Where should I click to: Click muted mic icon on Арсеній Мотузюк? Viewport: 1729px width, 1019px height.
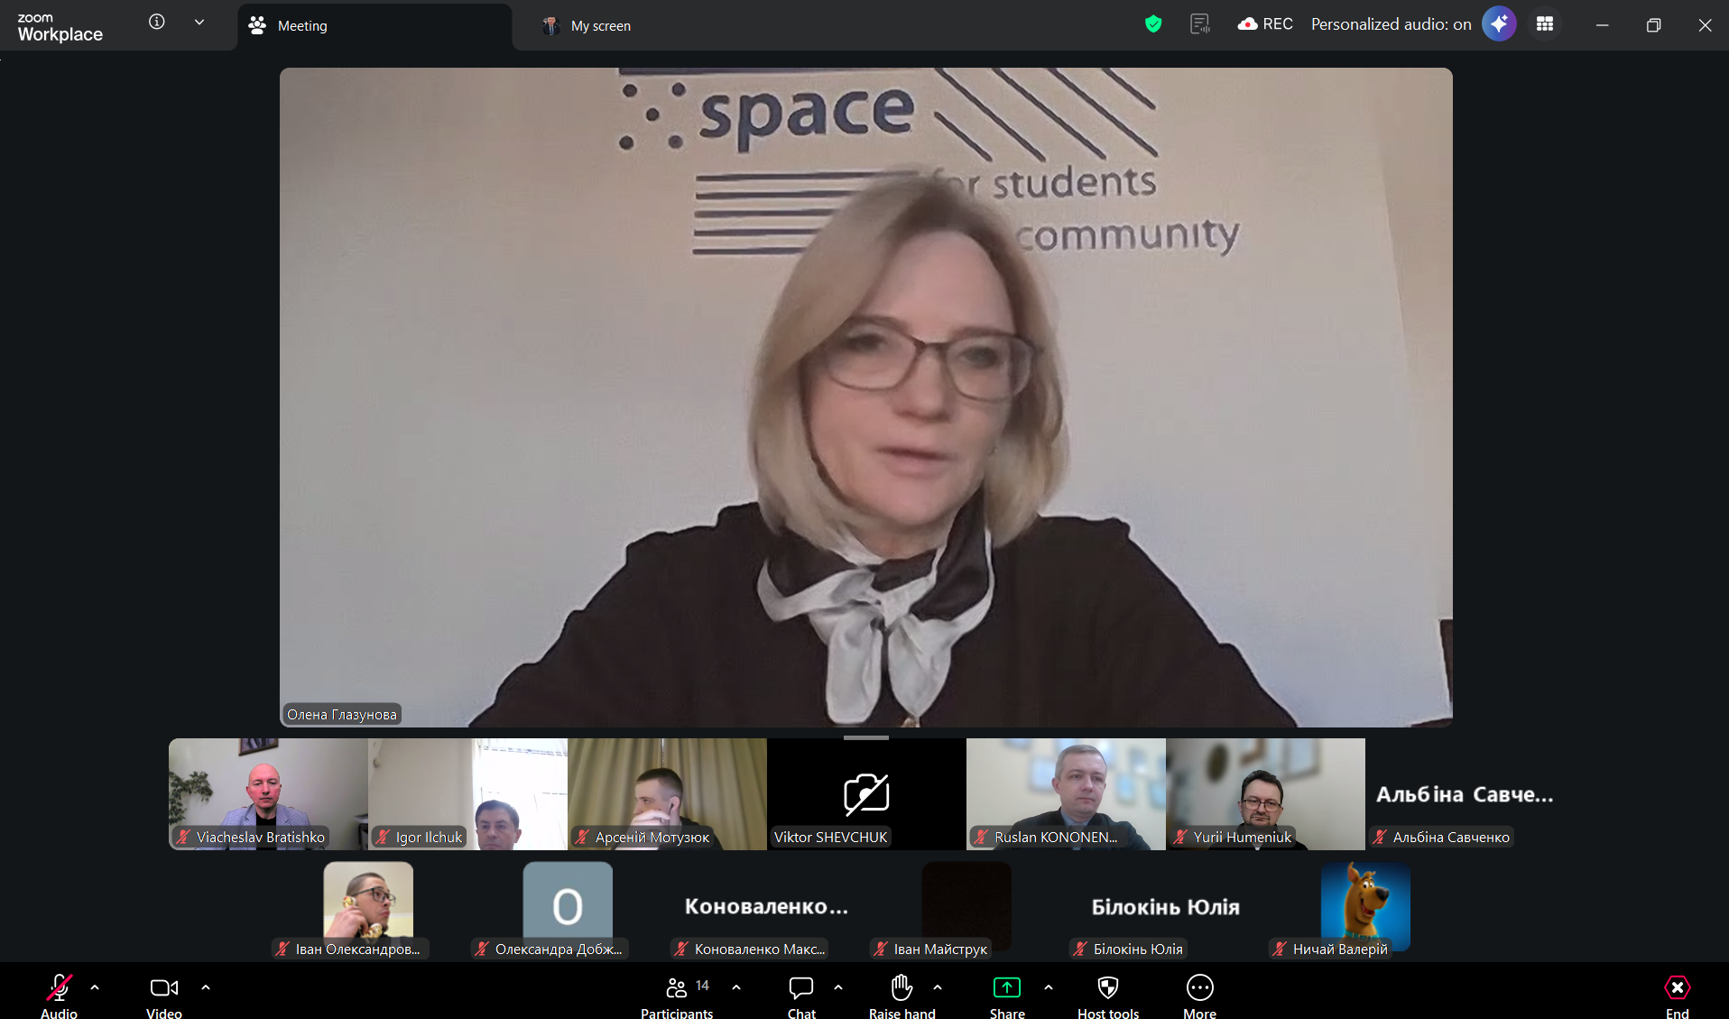pos(582,837)
